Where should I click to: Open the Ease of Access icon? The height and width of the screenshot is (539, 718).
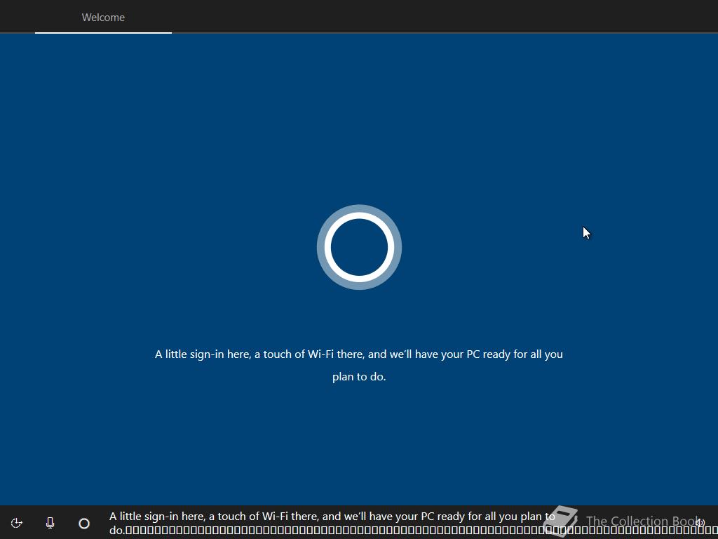pyautogui.click(x=17, y=523)
